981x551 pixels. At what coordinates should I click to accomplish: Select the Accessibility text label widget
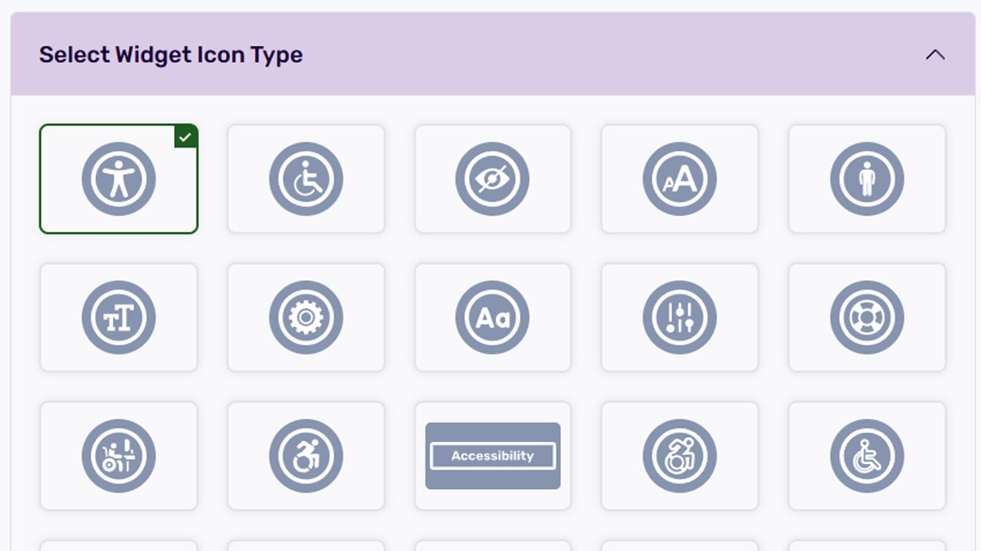pos(493,456)
